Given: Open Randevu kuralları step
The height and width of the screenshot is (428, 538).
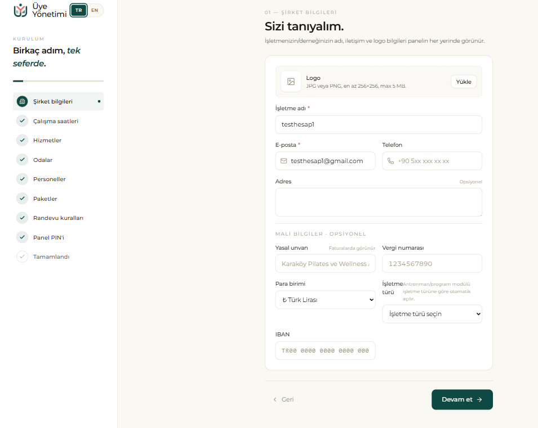Looking at the screenshot, I should coord(59,218).
